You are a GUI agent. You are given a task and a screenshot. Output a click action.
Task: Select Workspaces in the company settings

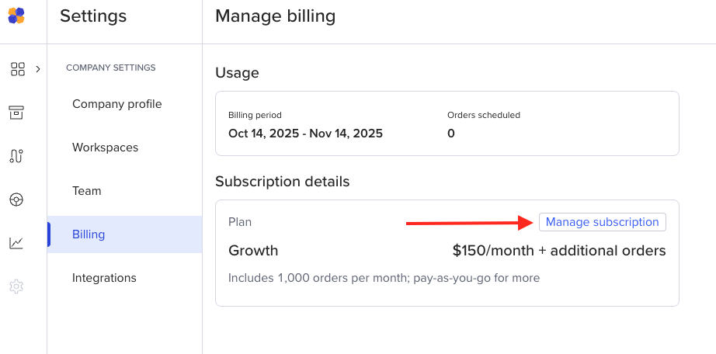[x=105, y=147]
